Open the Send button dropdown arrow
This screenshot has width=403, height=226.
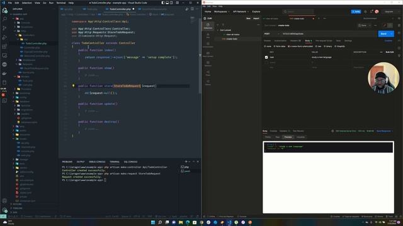click(x=392, y=34)
